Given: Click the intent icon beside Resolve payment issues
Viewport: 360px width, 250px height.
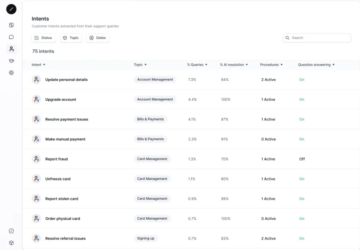Looking at the screenshot, I should tap(36, 119).
